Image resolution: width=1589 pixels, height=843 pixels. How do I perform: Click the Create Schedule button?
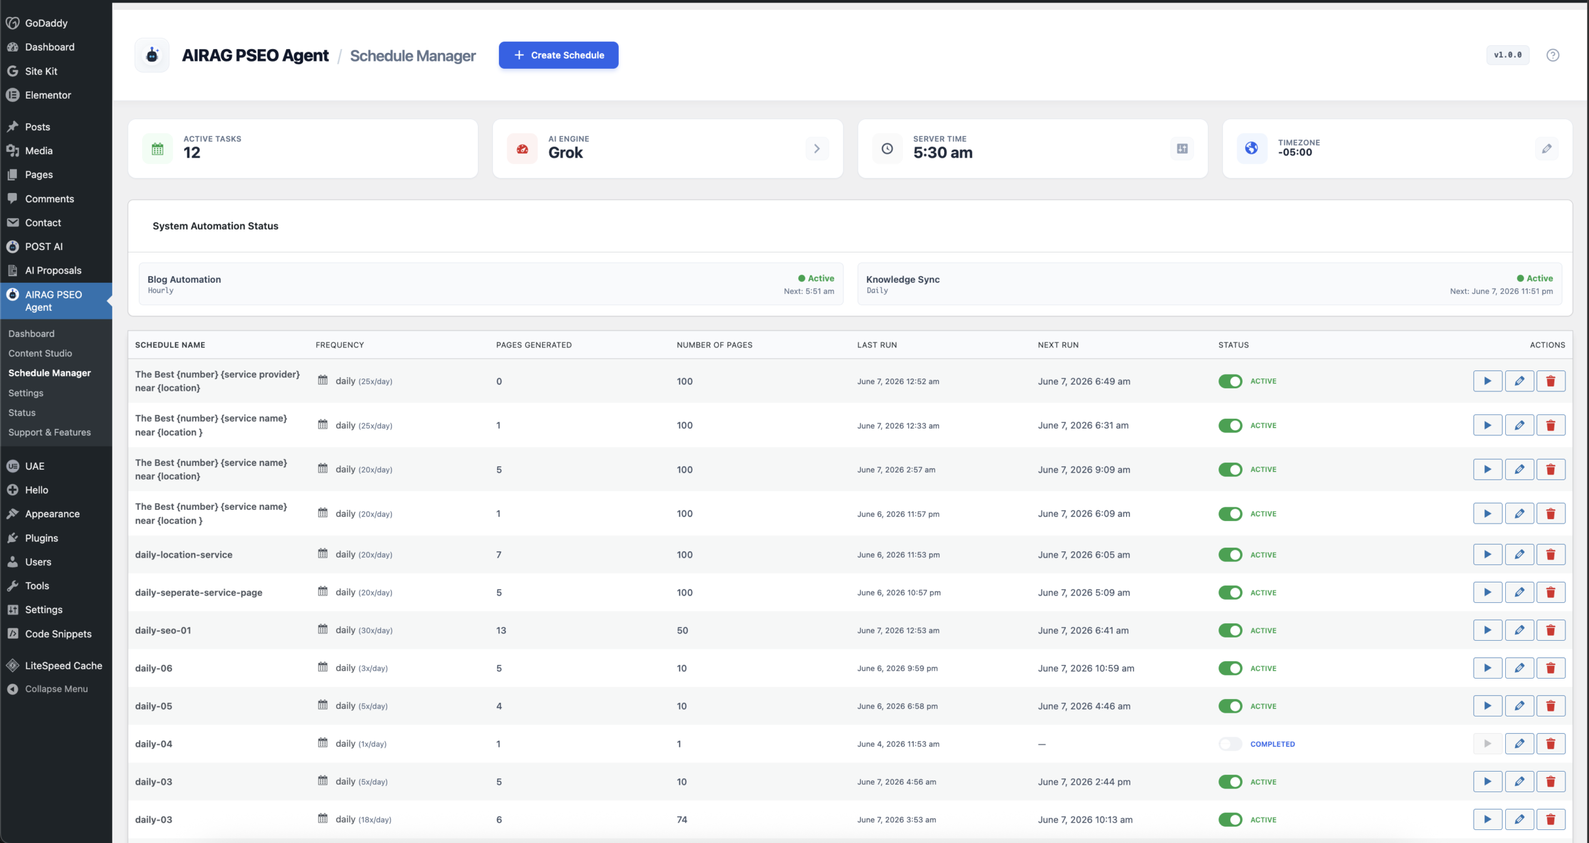pos(559,55)
